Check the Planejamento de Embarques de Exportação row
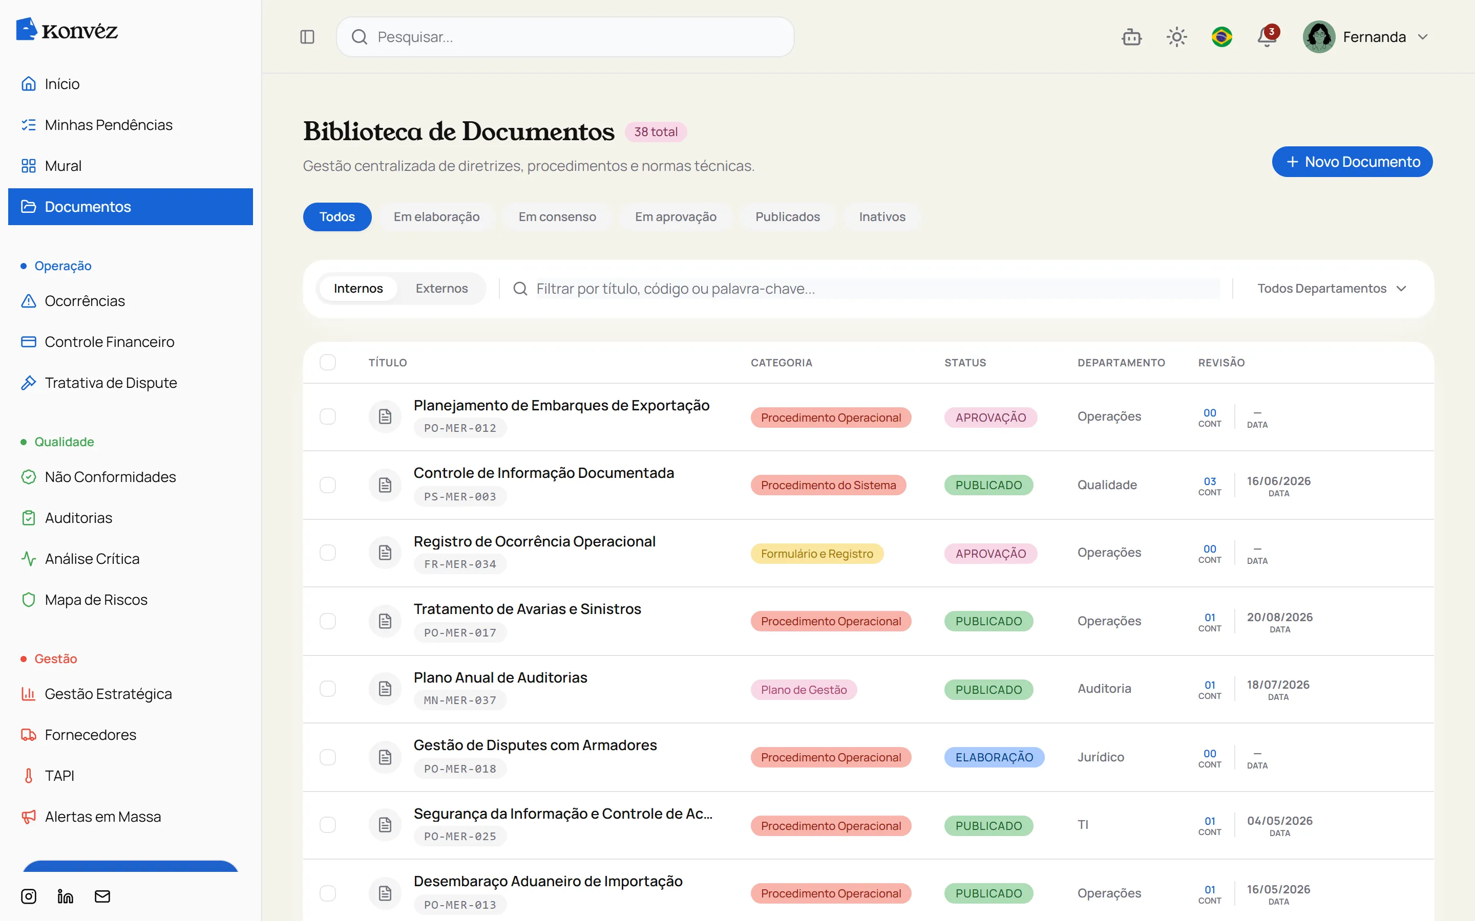This screenshot has height=921, width=1475. 328,416
